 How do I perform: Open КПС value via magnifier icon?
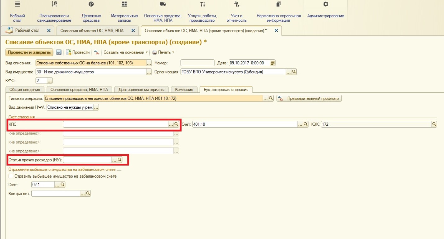coord(176,124)
